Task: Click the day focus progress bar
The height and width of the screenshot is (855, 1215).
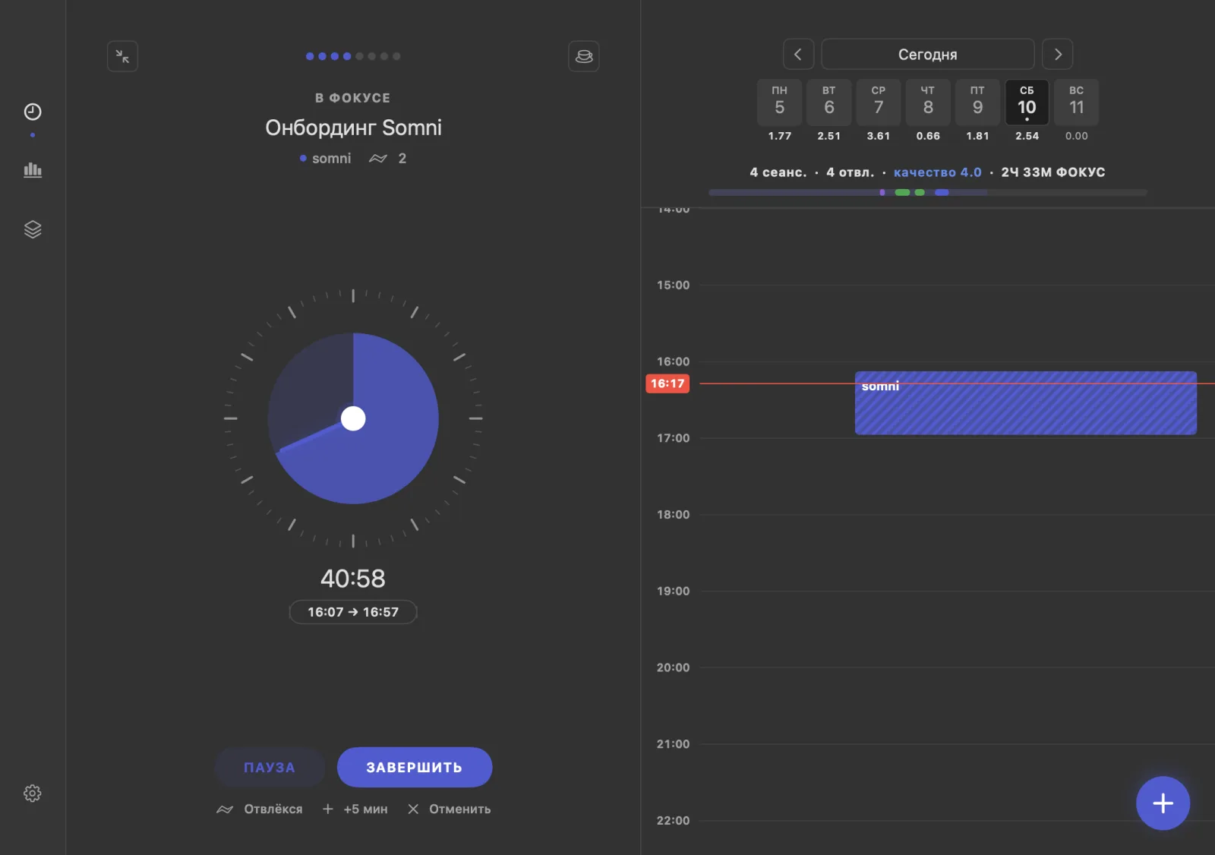Action: click(928, 193)
